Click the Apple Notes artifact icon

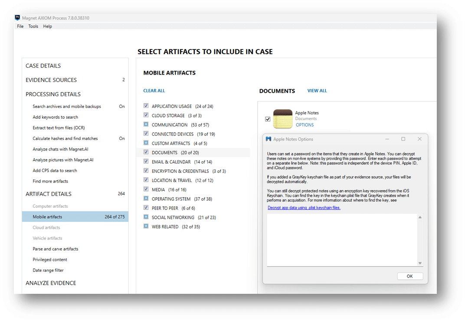click(282, 118)
